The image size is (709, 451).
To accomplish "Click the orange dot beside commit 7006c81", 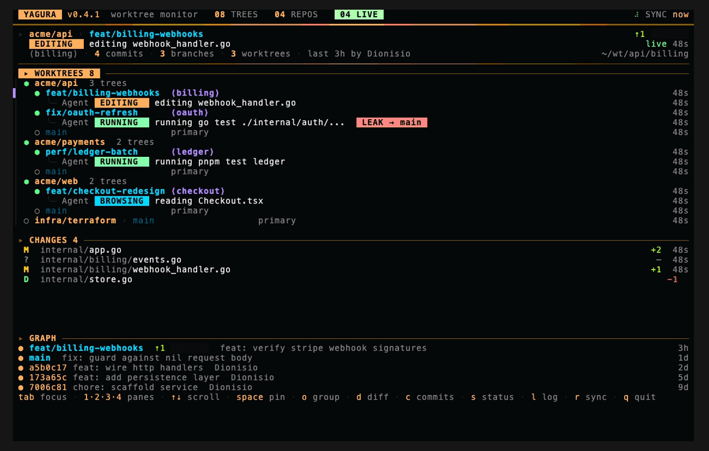I will point(21,388).
